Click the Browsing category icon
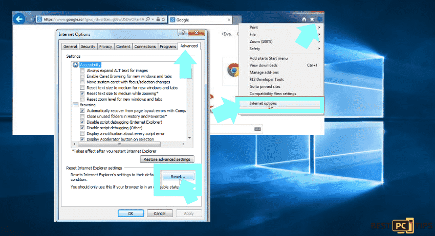 [x=75, y=105]
